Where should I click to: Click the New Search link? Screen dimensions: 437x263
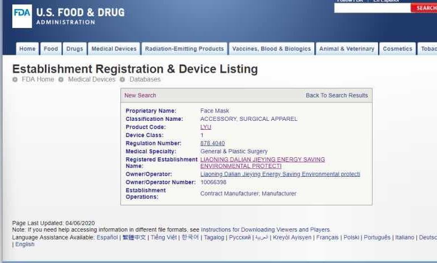pos(140,96)
